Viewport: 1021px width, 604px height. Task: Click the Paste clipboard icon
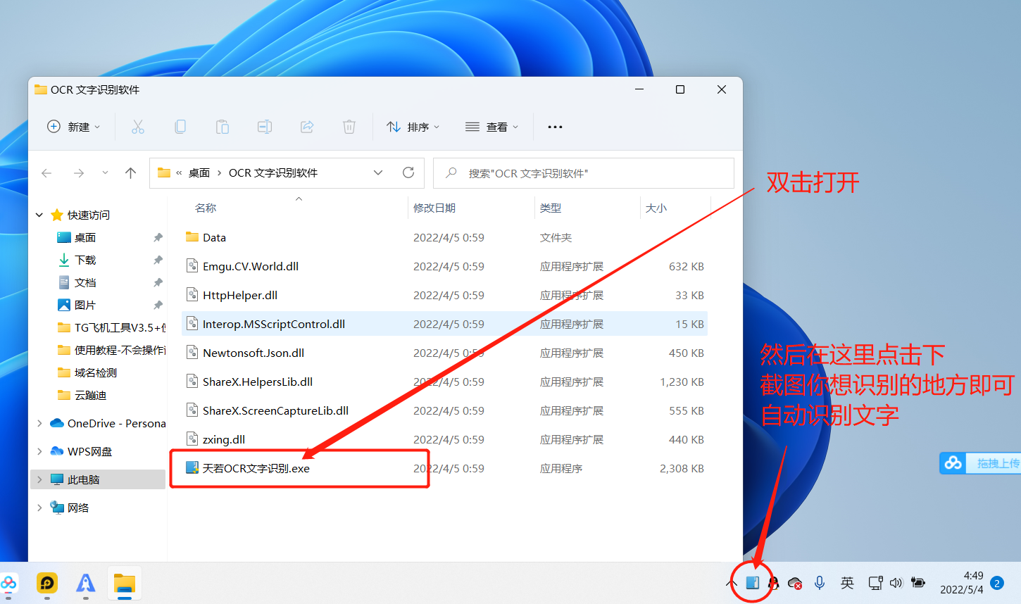tap(223, 127)
